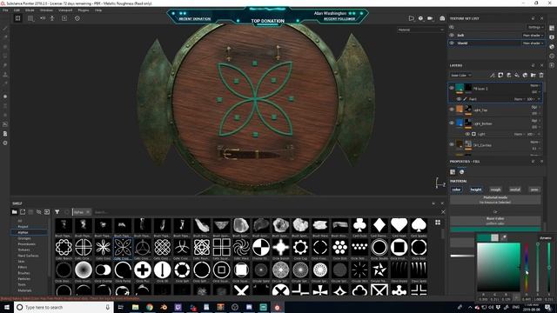
Task: Toggle visibility of Shield texture set
Action: (x=452, y=43)
